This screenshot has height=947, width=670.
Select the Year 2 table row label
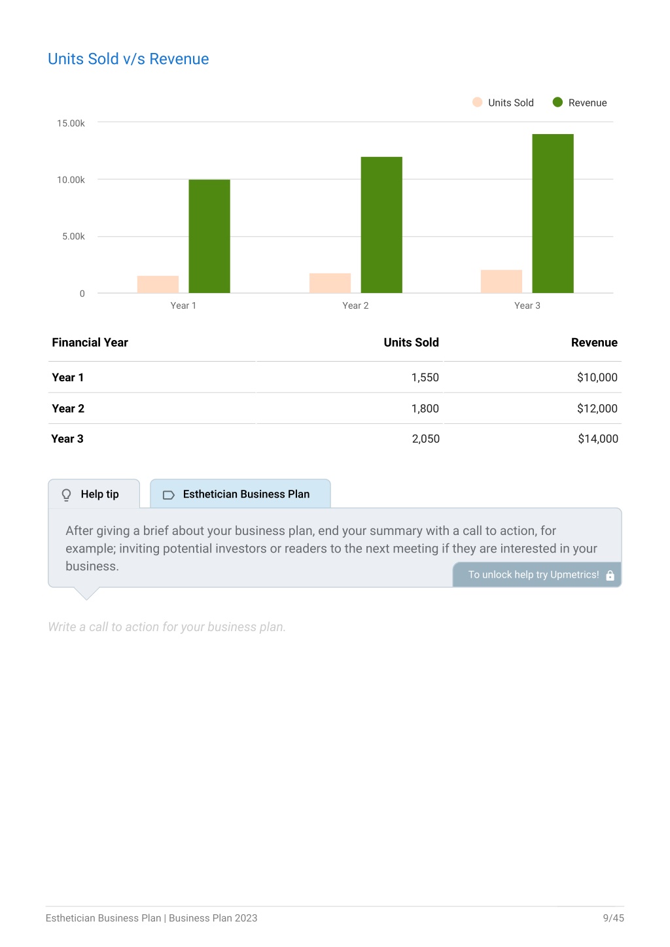click(68, 409)
